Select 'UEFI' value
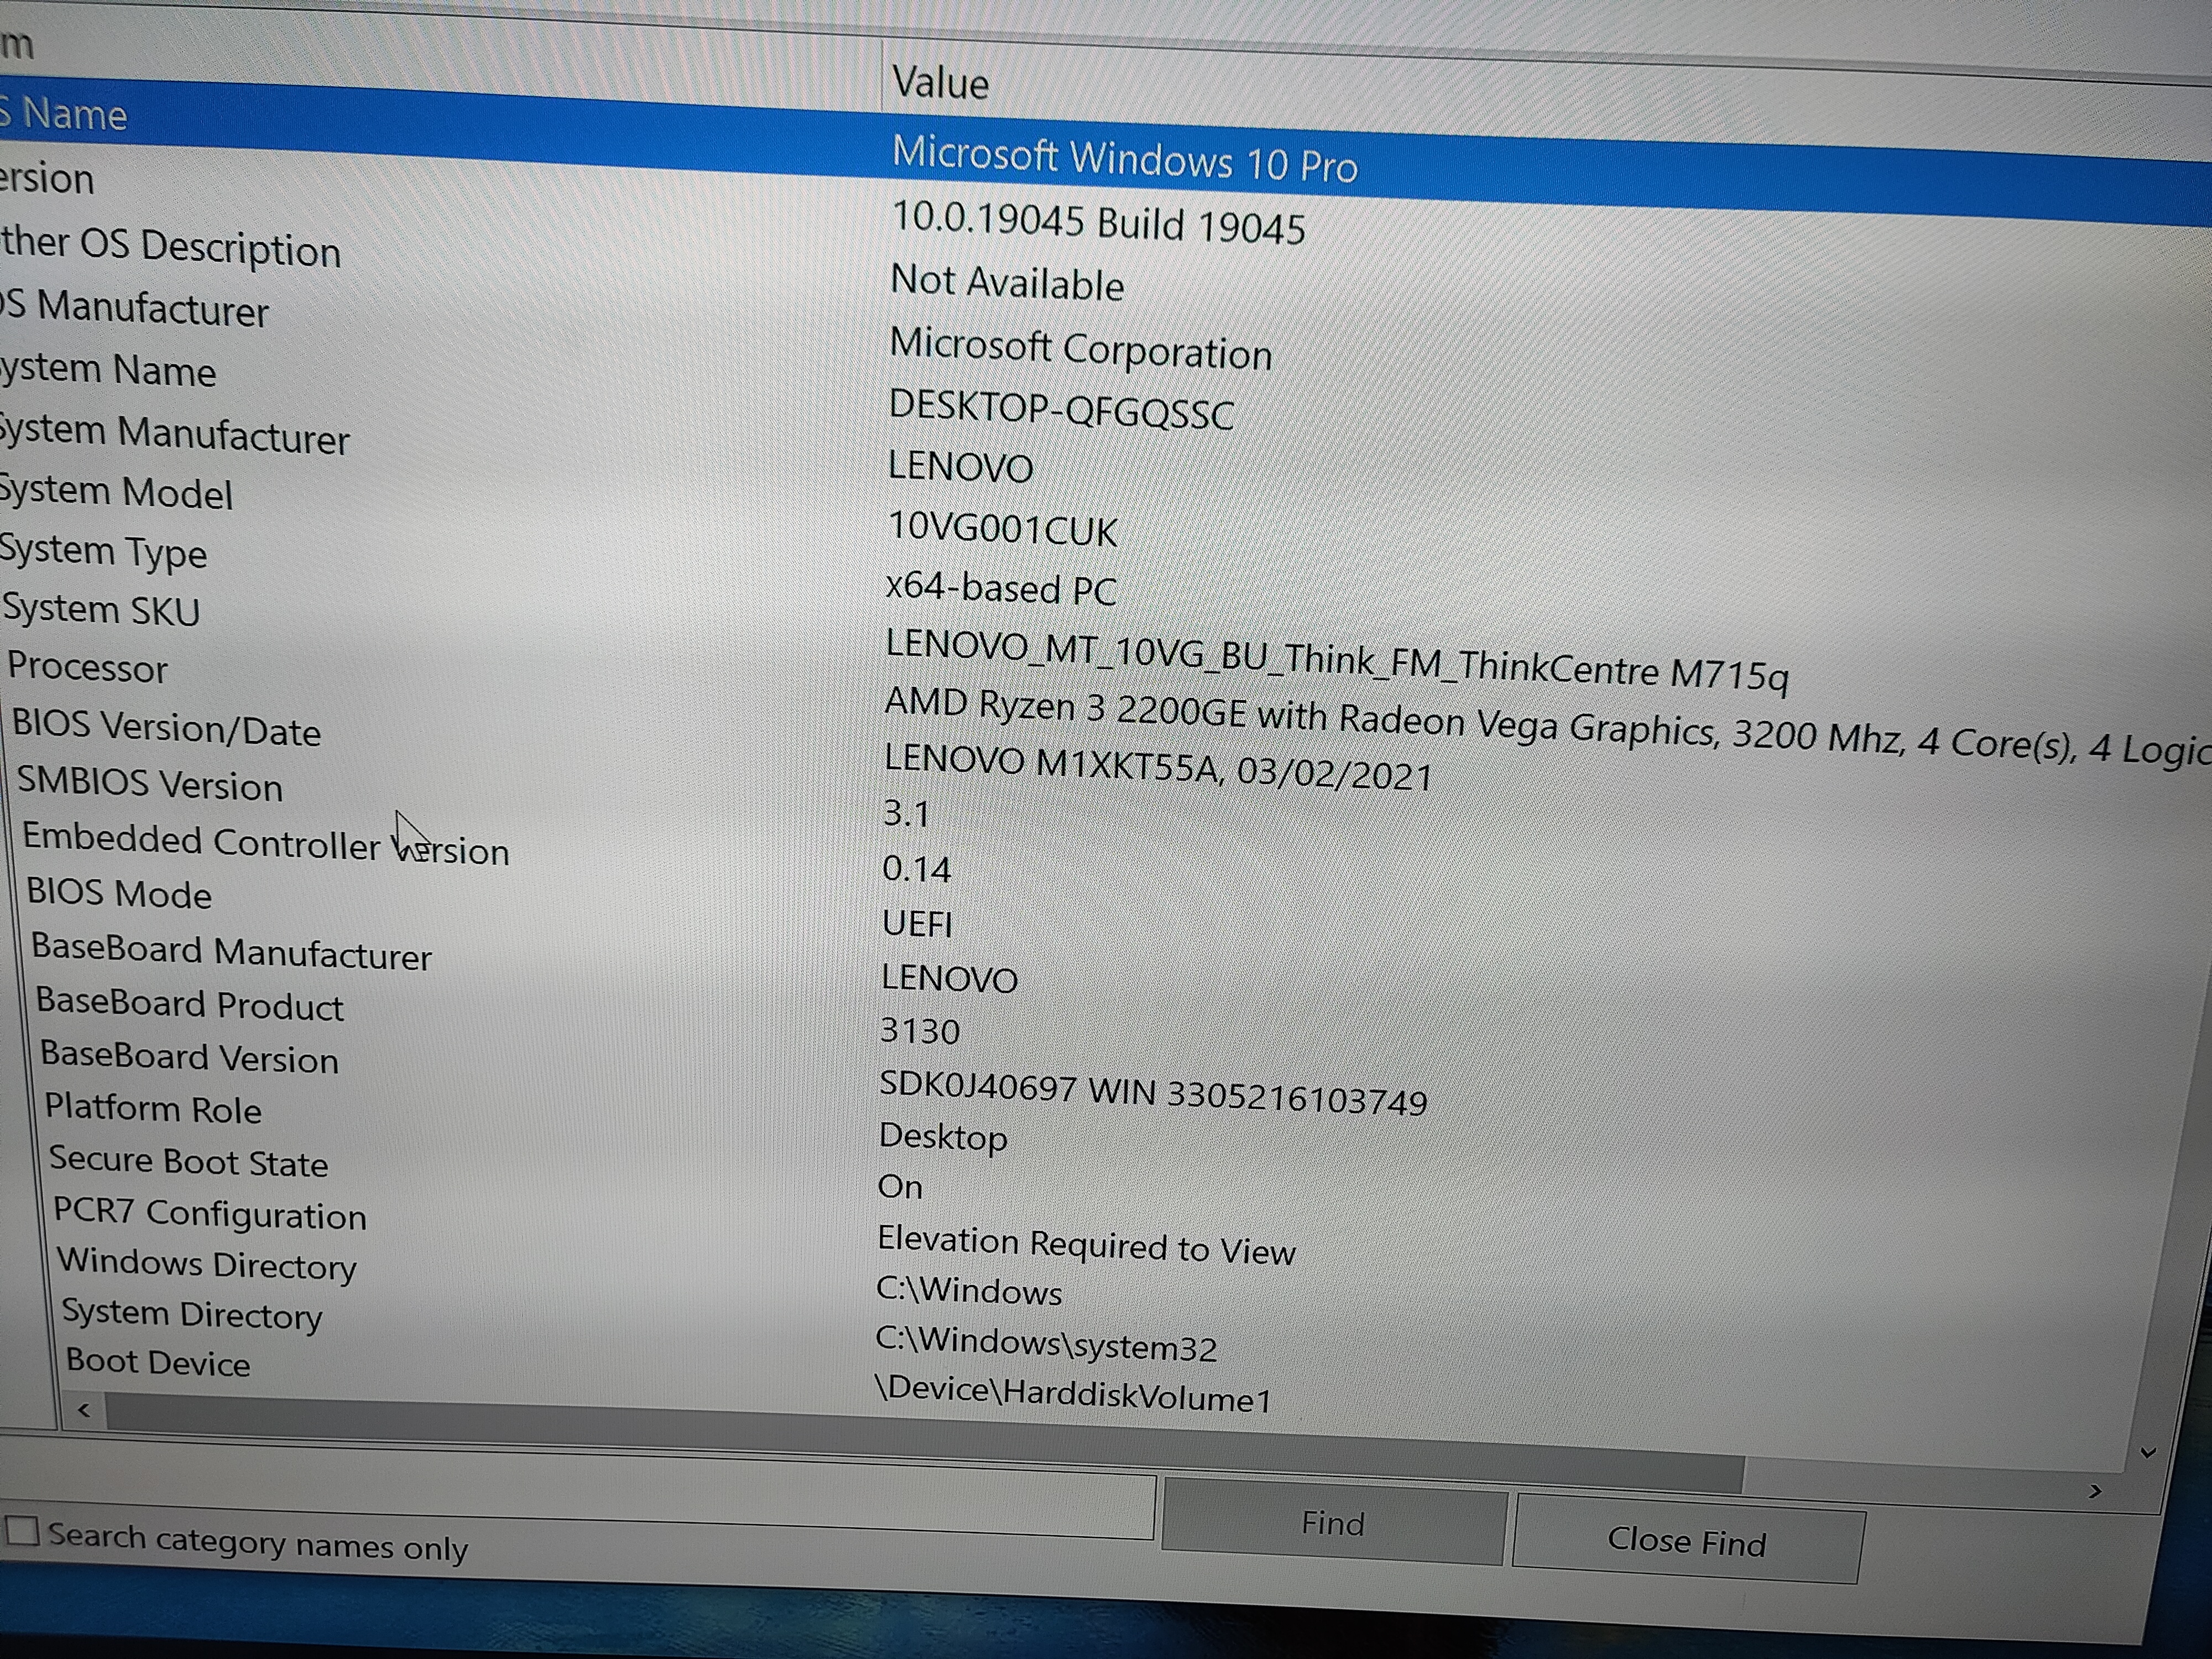2212x1659 pixels. (x=917, y=923)
